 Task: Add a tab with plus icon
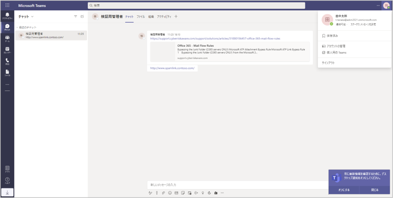(x=176, y=17)
